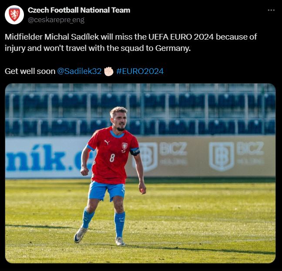Open the Czech Football National Team avatar
282x271 pixels.
14,15
